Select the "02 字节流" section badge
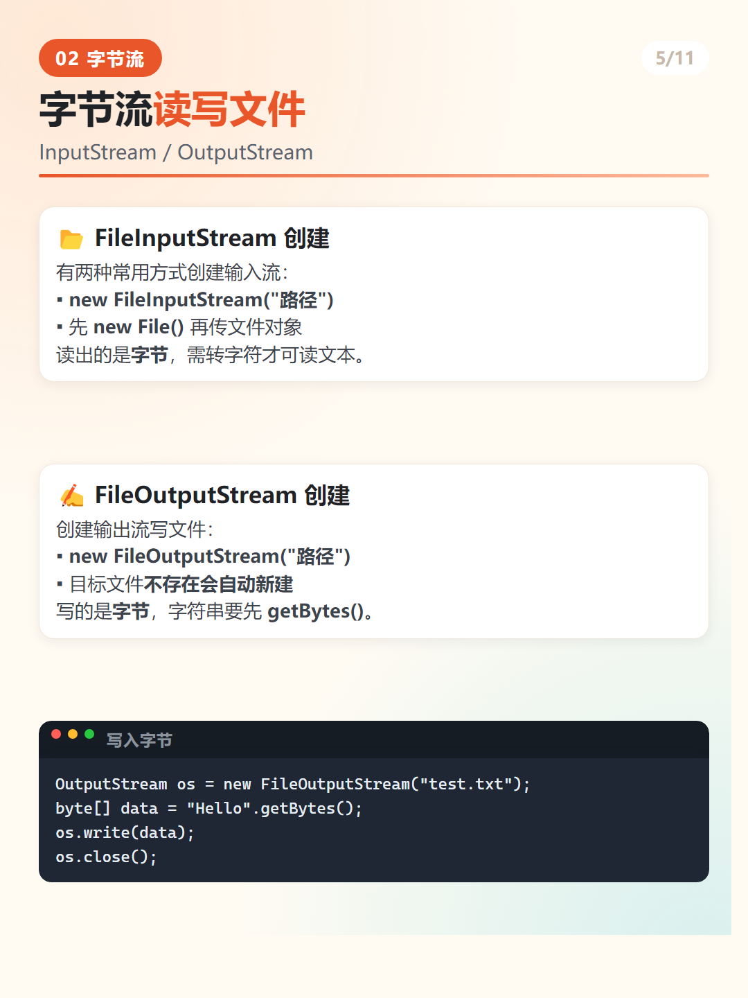Image resolution: width=748 pixels, height=998 pixels. 100,58
